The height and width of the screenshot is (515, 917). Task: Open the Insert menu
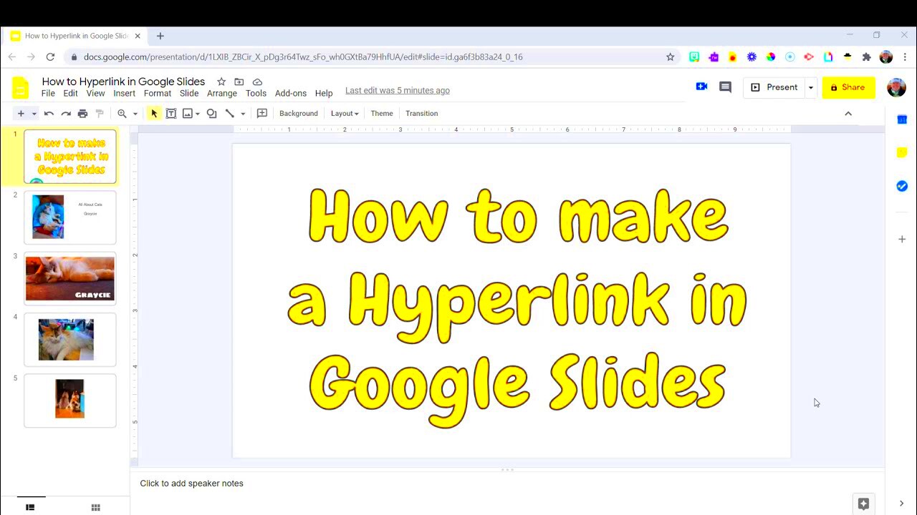coord(124,93)
